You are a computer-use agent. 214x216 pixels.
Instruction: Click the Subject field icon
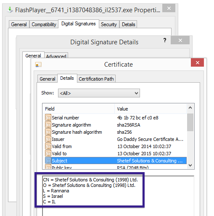48,161
